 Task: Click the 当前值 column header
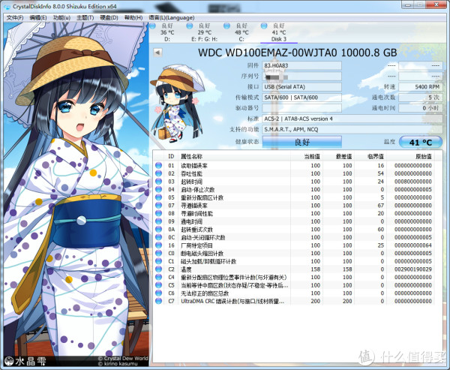[307, 156]
